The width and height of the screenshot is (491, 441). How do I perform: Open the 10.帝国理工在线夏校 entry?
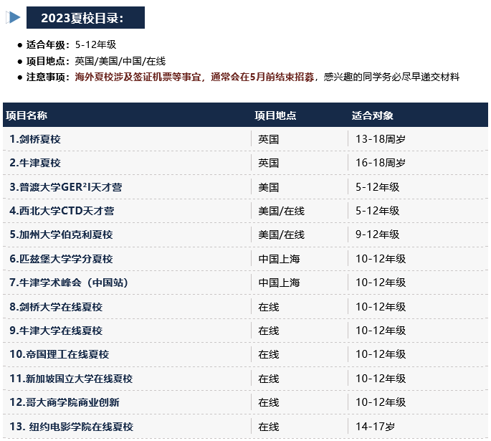59,354
